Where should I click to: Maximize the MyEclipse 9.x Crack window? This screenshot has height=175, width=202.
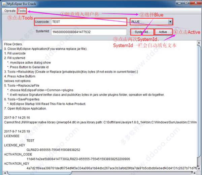186,3
